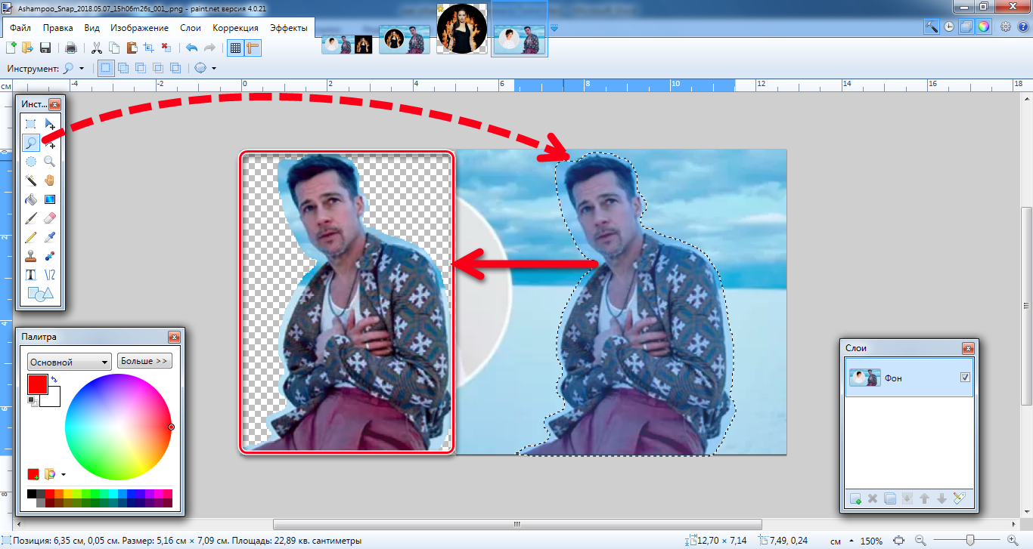Open selection clipping mode dropdown
1033x549 pixels.
point(206,69)
